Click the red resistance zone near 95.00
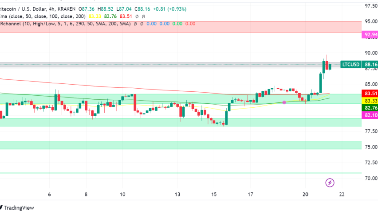Screen dimensions: 378x215 [181, 27]
